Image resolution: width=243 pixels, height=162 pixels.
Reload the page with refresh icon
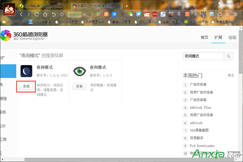[x=37, y=15]
